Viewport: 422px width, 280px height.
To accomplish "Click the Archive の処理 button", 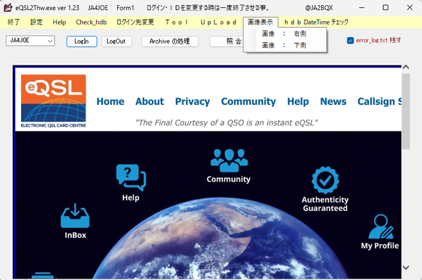I will point(170,41).
